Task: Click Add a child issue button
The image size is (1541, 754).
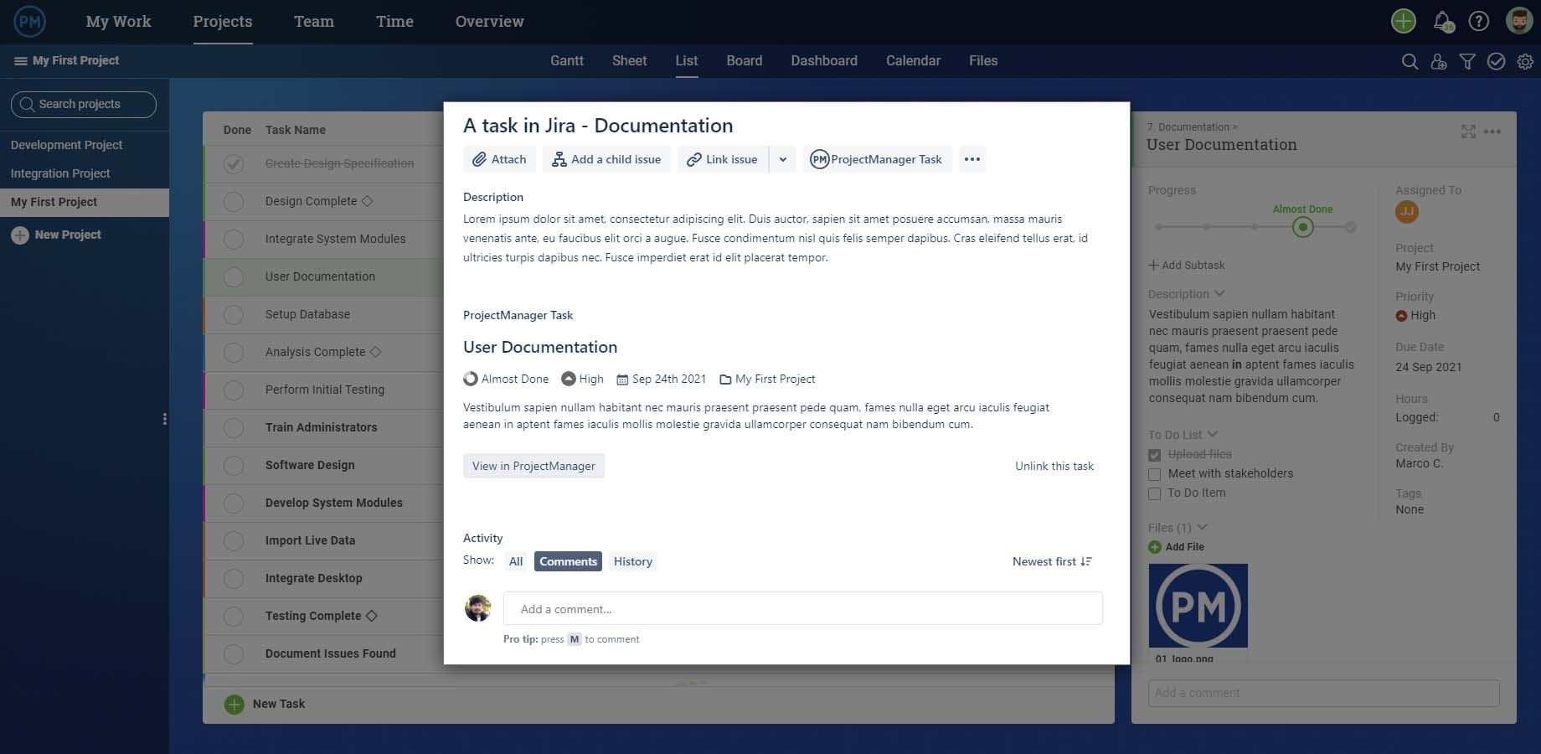Action: pos(607,159)
